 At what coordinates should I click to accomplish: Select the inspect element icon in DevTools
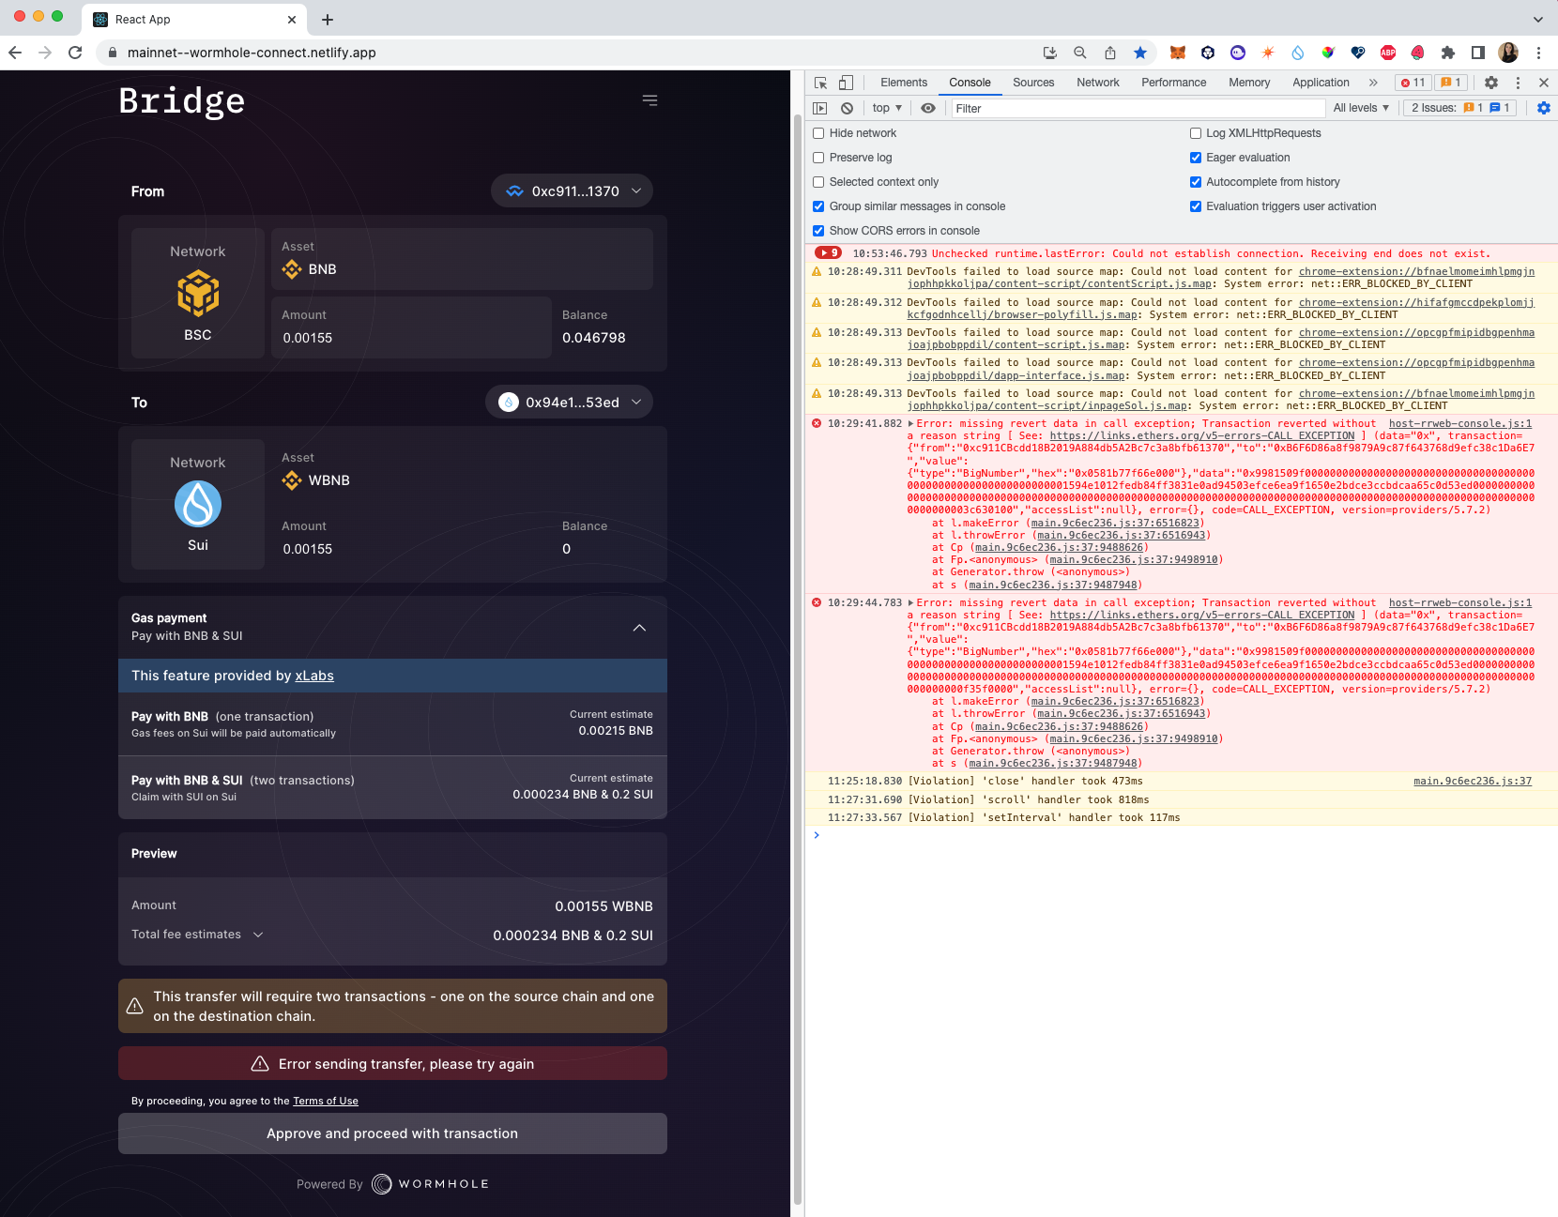pyautogui.click(x=819, y=83)
